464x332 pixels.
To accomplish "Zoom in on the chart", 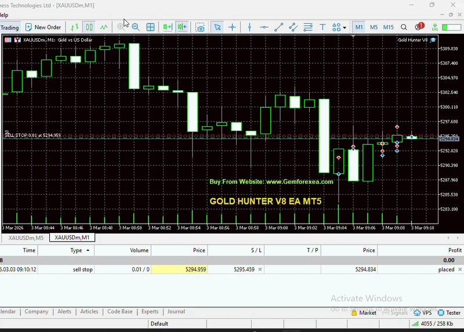I will click(121, 27).
